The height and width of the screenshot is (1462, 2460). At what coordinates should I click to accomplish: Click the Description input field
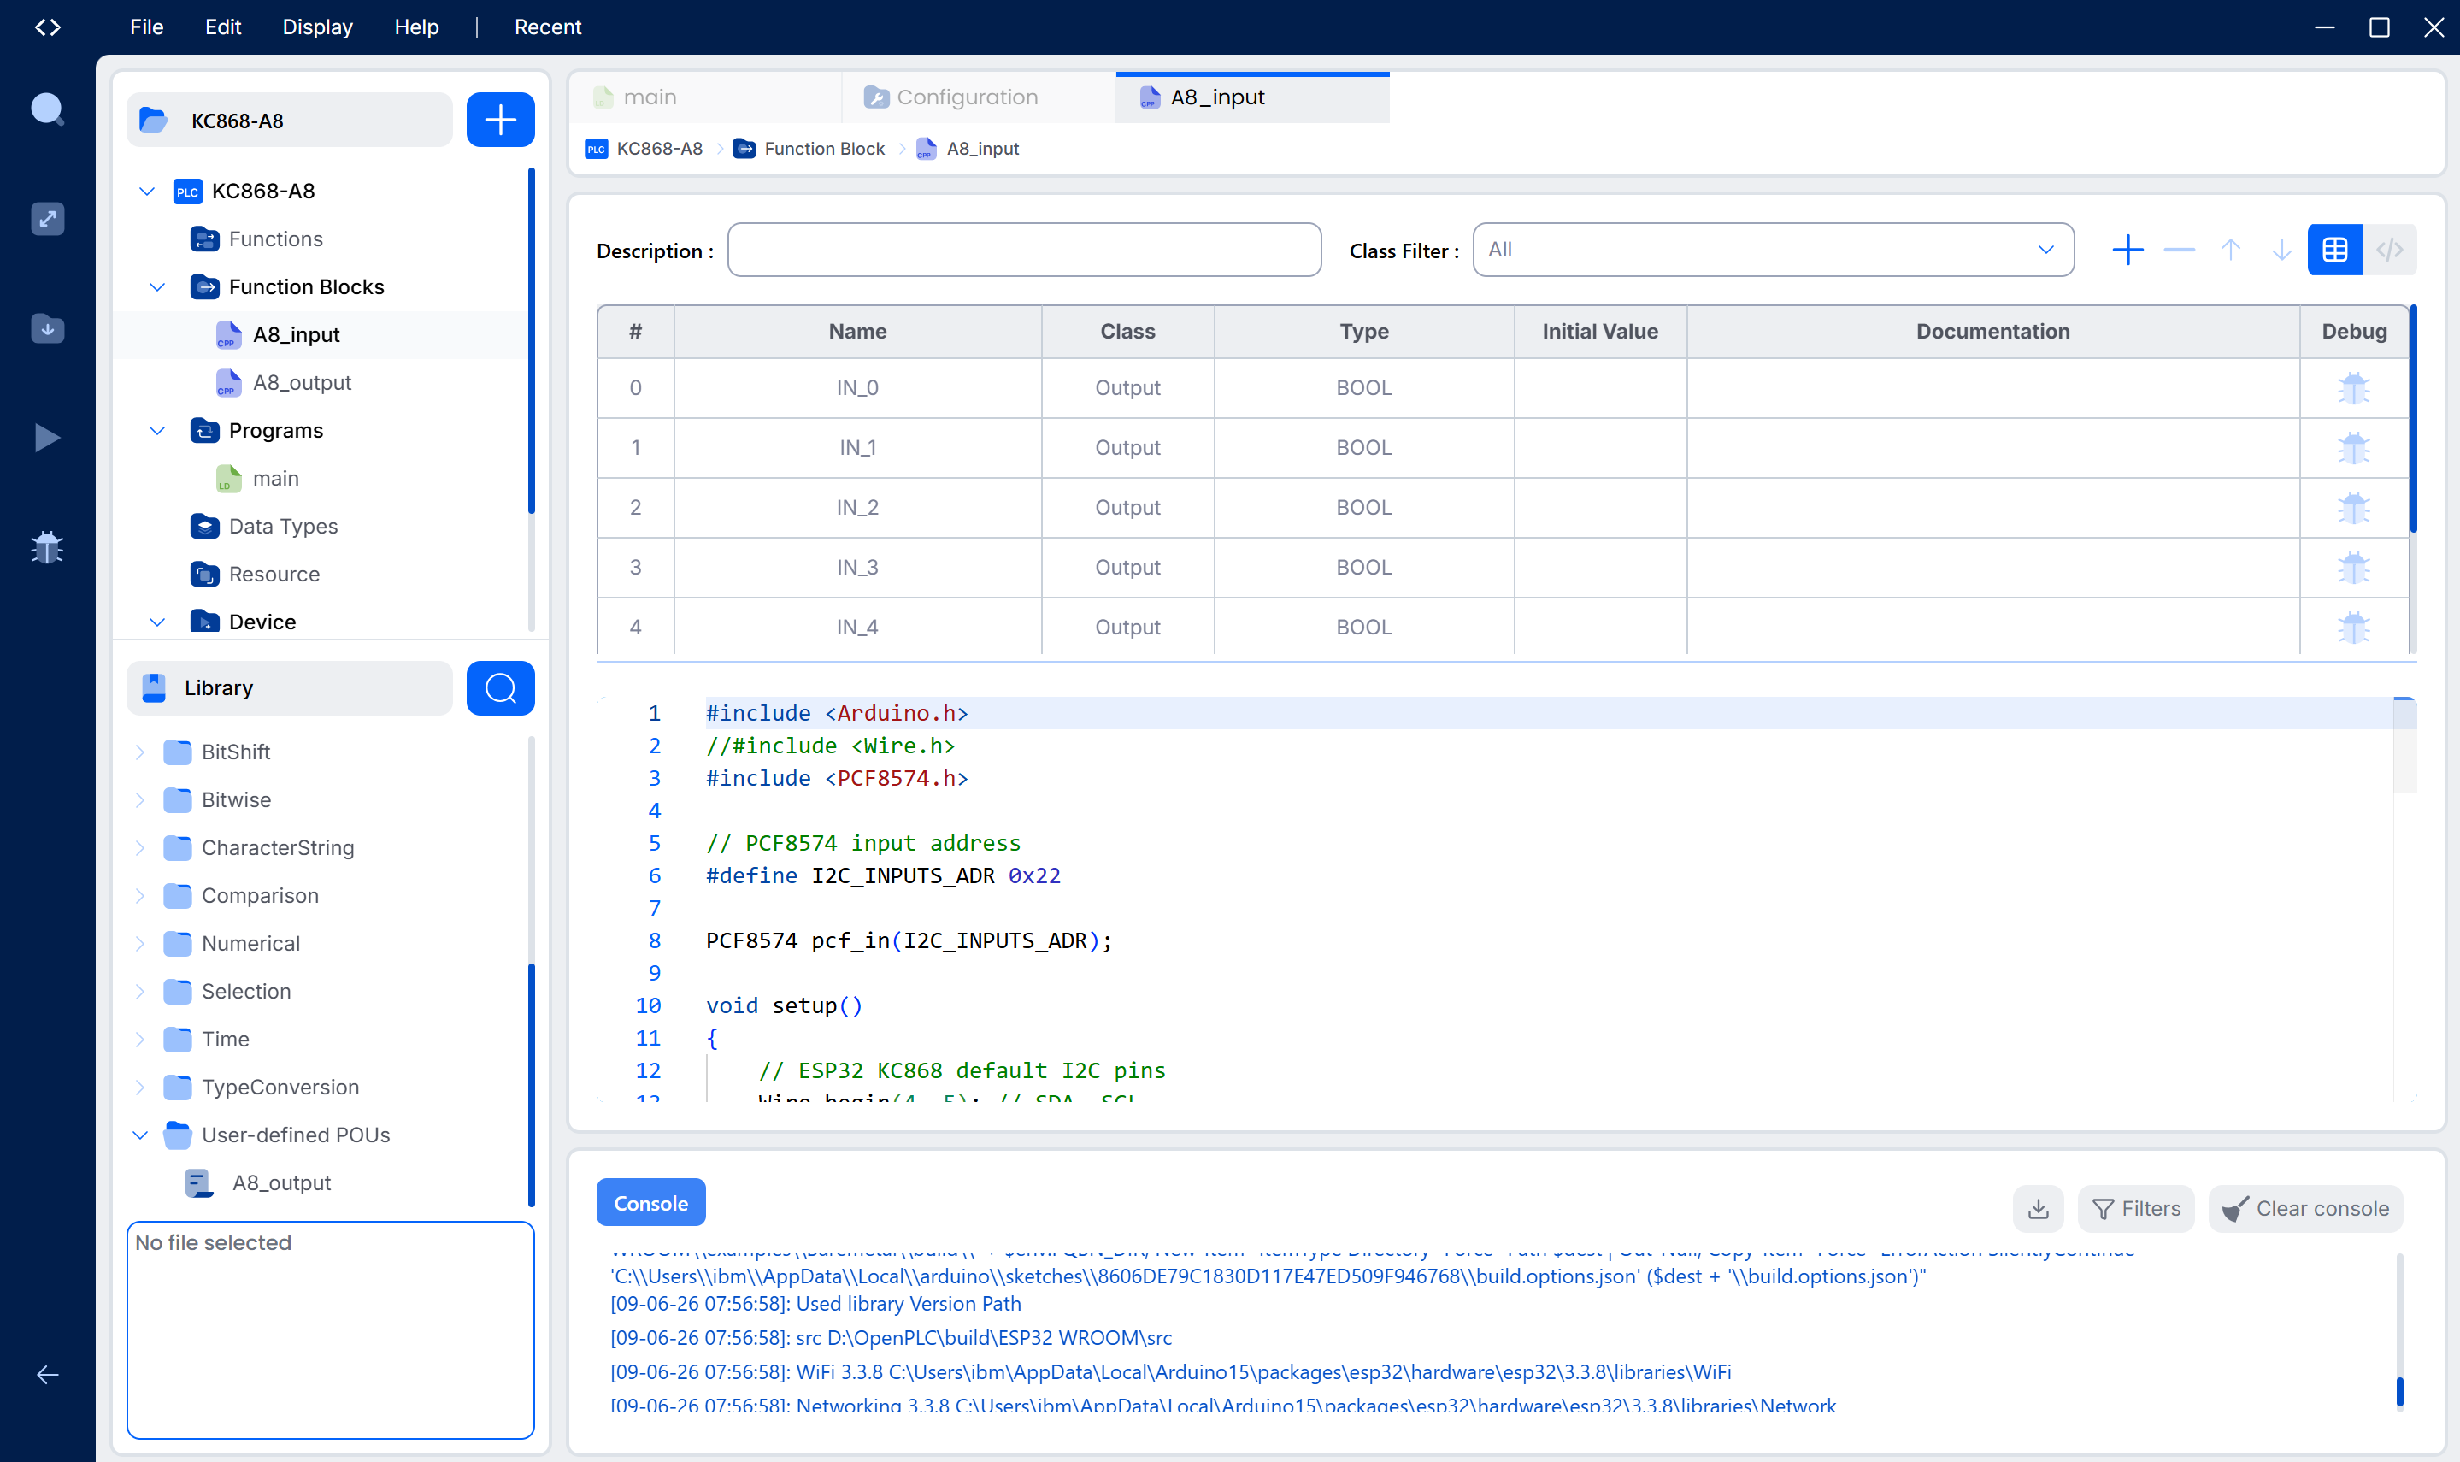(x=1024, y=251)
